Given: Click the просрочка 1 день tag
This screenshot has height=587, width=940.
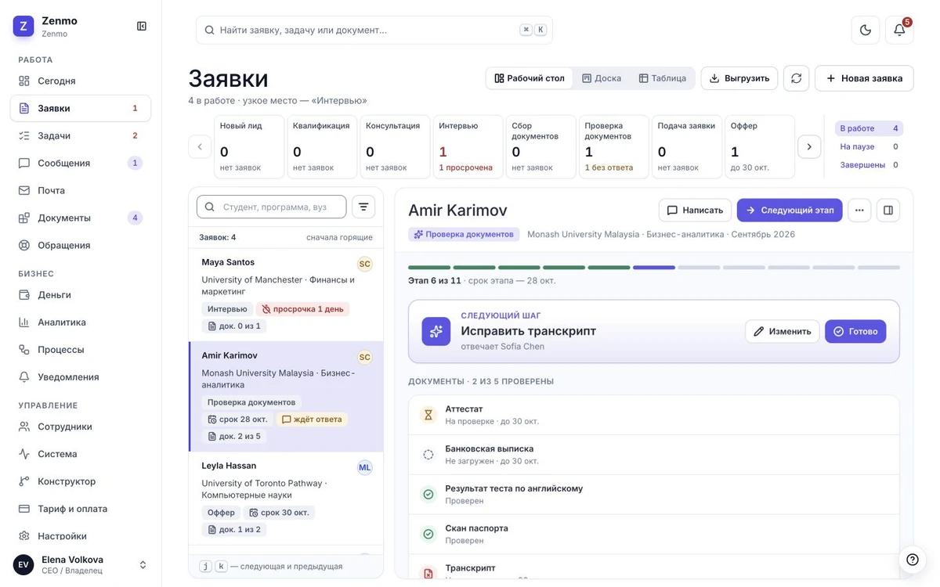Looking at the screenshot, I should point(302,309).
